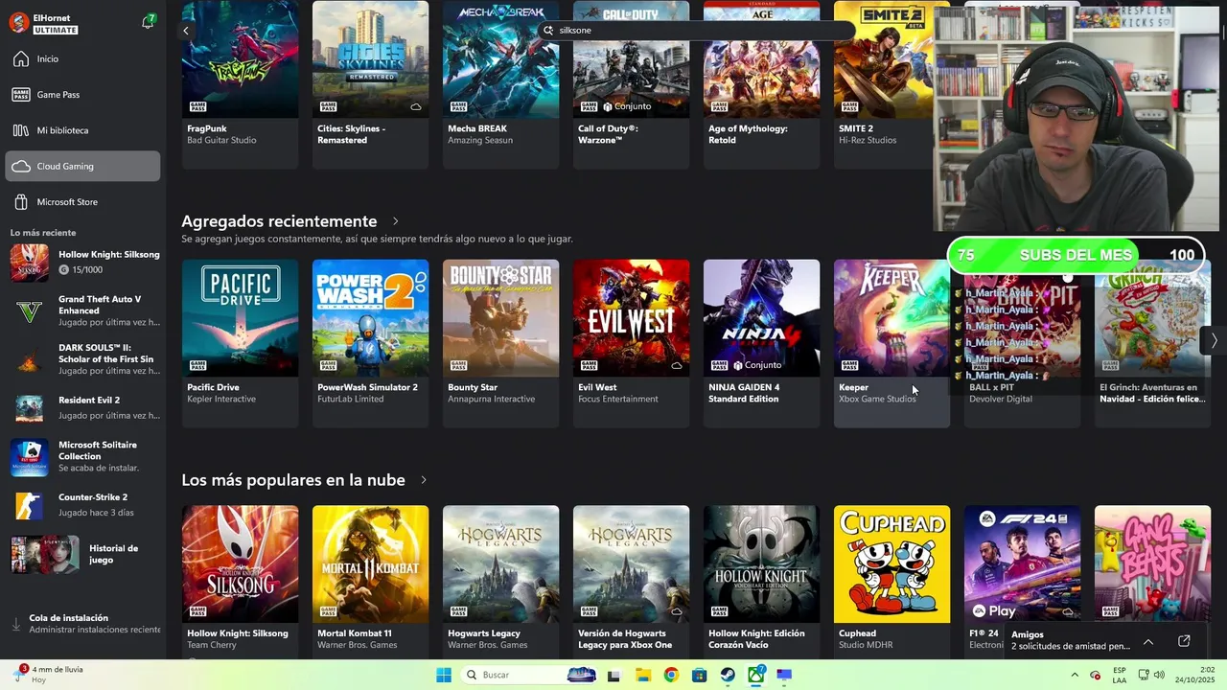Select Cloud Gaming in the sidebar
The image size is (1227, 690).
click(82, 166)
